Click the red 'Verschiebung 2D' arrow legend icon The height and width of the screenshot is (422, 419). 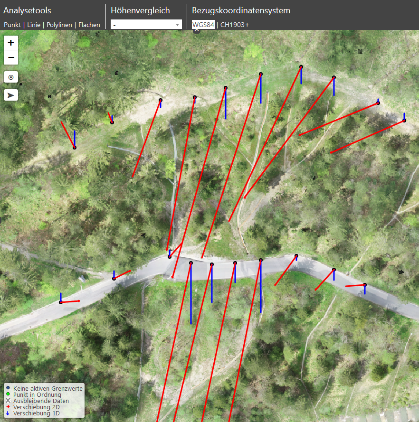pyautogui.click(x=8, y=407)
